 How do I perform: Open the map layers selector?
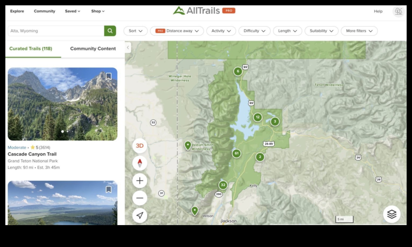tap(392, 214)
